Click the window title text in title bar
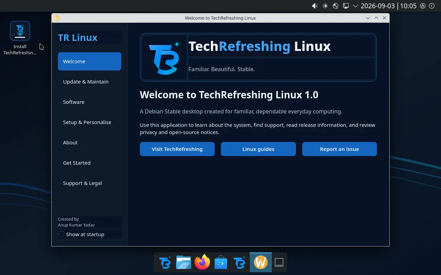Screen dimensions: 441x275 click(220, 18)
